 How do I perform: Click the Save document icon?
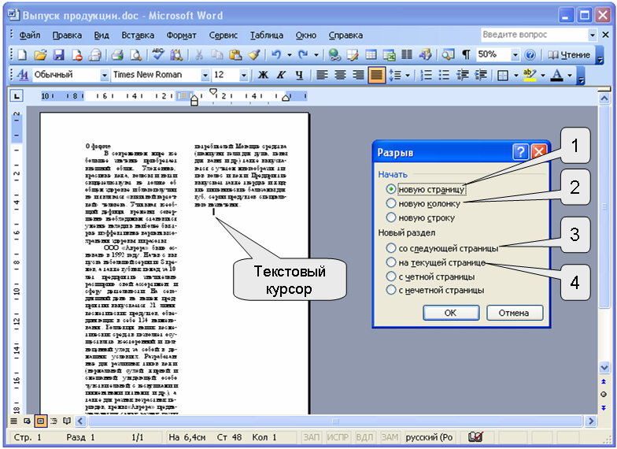(x=57, y=55)
